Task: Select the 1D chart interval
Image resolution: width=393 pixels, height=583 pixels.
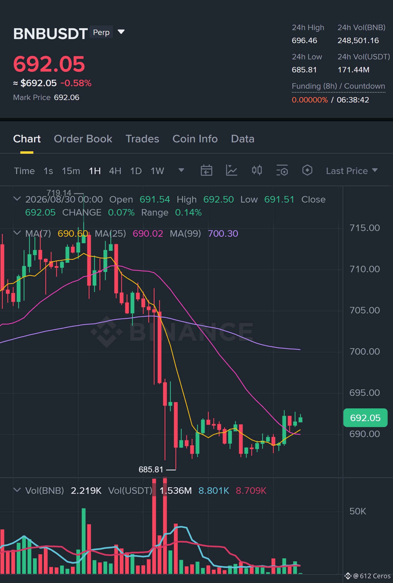Action: 136,171
